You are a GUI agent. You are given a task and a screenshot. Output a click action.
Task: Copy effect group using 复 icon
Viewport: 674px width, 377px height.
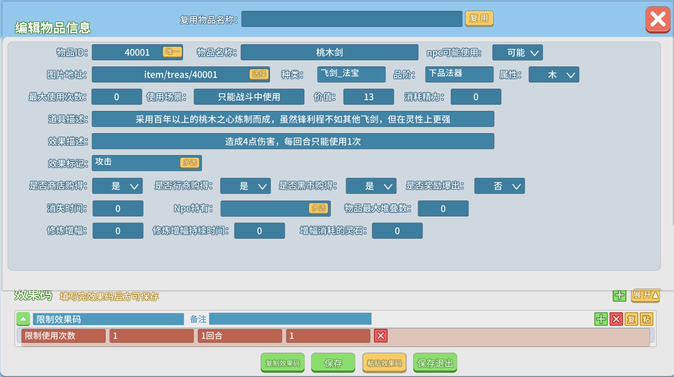pyautogui.click(x=631, y=319)
